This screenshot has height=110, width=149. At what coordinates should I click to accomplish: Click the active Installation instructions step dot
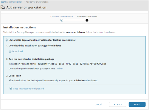pos(87,20)
